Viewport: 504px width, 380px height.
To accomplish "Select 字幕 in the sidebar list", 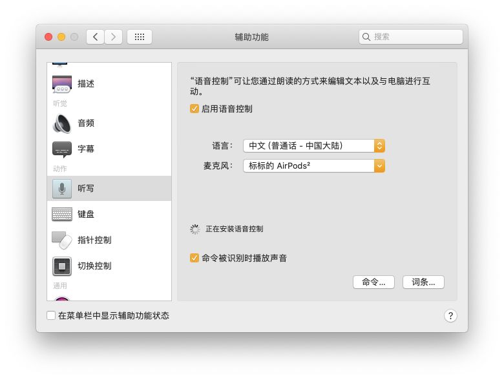I will (109, 149).
